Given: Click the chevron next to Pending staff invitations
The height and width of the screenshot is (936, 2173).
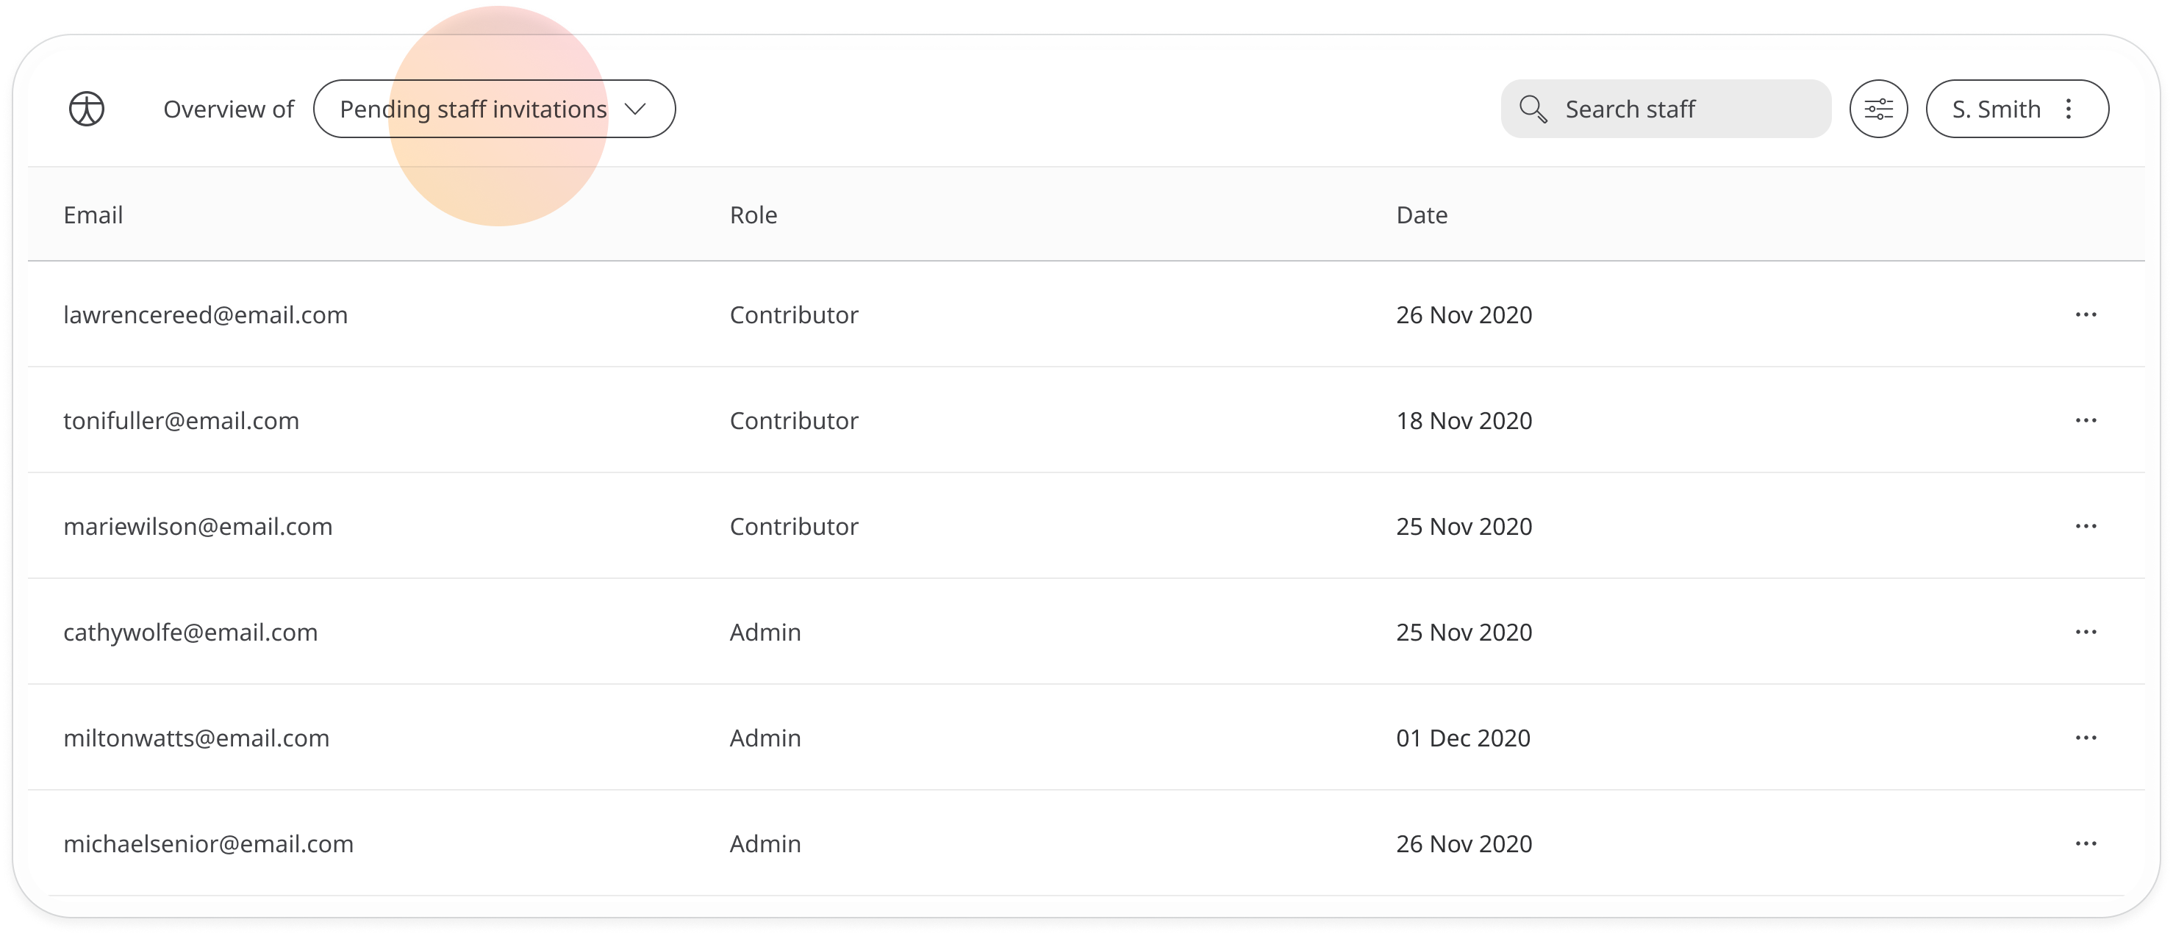Looking at the screenshot, I should pyautogui.click(x=637, y=109).
